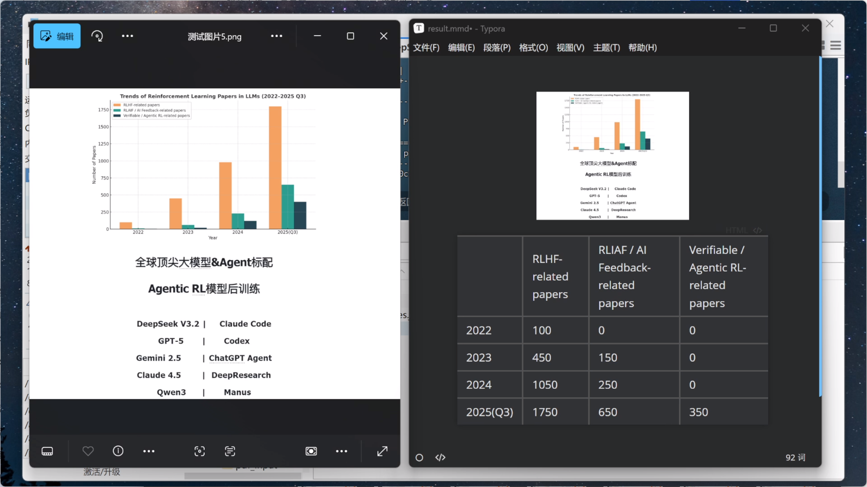This screenshot has width=867, height=487.
Task: Open the three-dots menu next to rotate
Action: pos(127,36)
